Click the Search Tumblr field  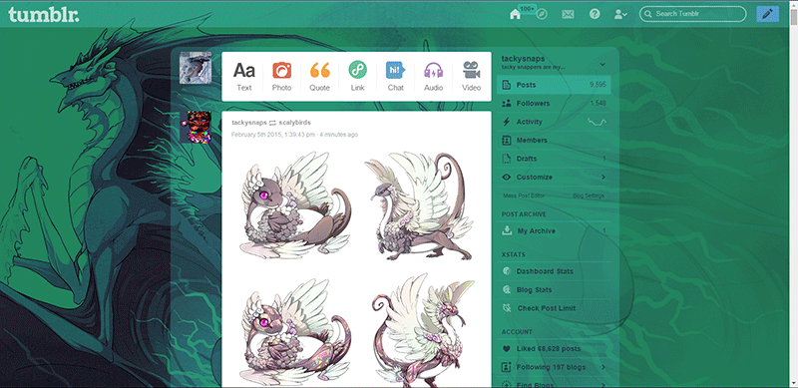[692, 14]
